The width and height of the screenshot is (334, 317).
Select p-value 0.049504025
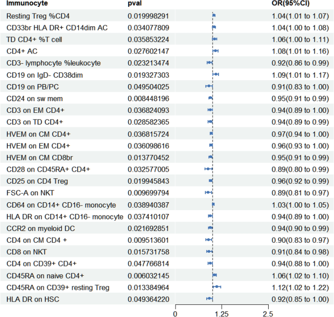[x=148, y=87]
